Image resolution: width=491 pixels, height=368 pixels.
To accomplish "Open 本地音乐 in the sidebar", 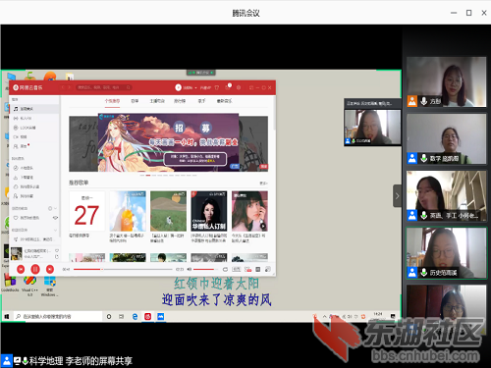I will pos(34,168).
